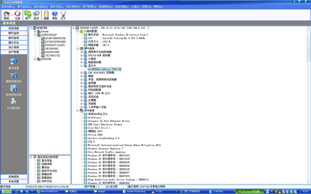Click the 限制 house icon in toolbar

(6, 14)
